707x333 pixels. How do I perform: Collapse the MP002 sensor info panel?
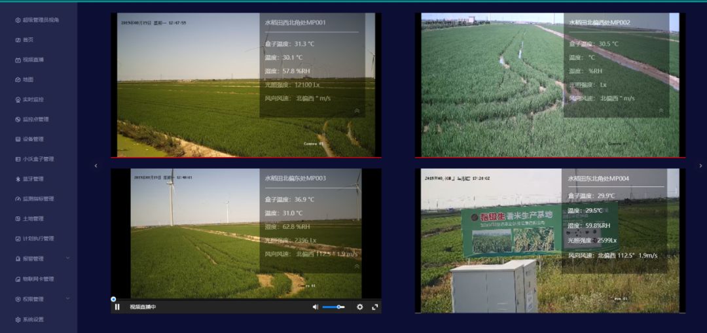[661, 111]
